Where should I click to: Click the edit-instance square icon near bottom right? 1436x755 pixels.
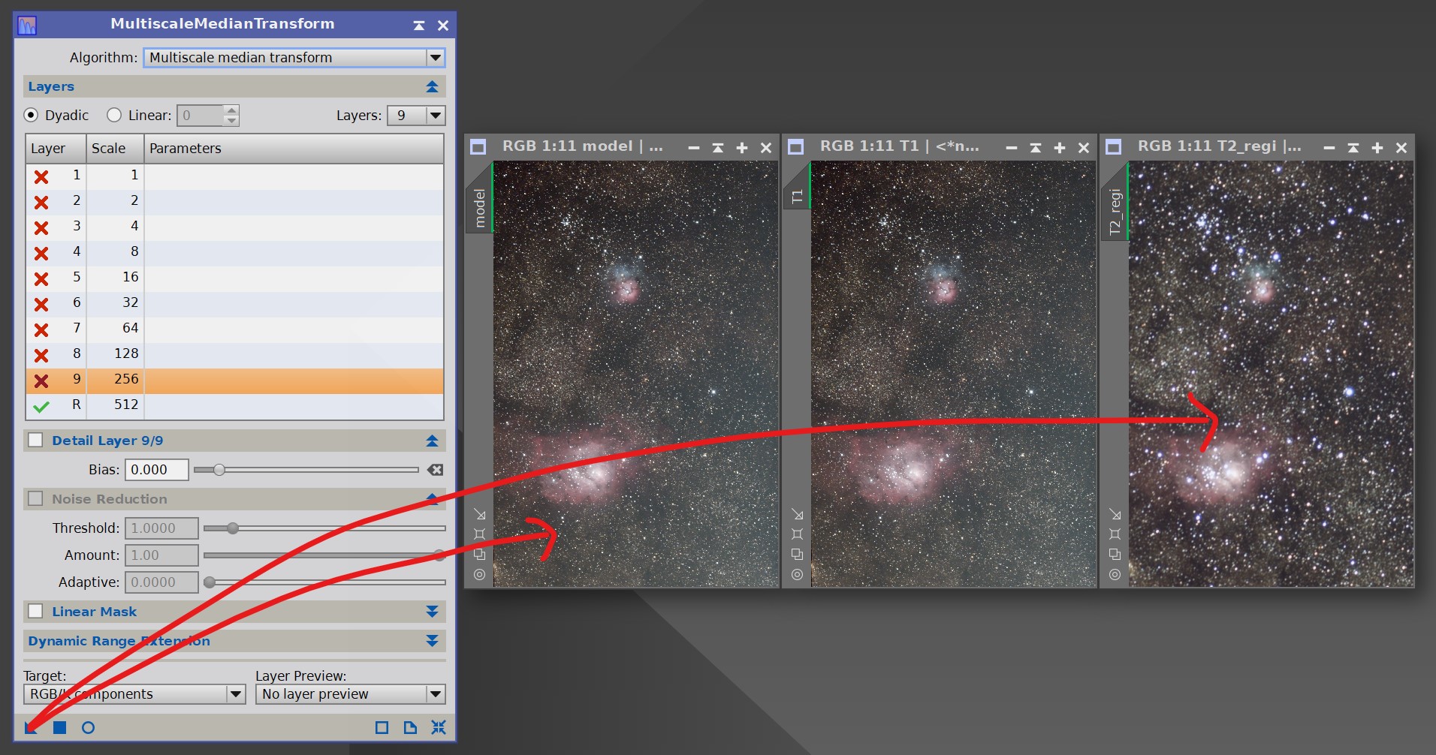pyautogui.click(x=381, y=727)
